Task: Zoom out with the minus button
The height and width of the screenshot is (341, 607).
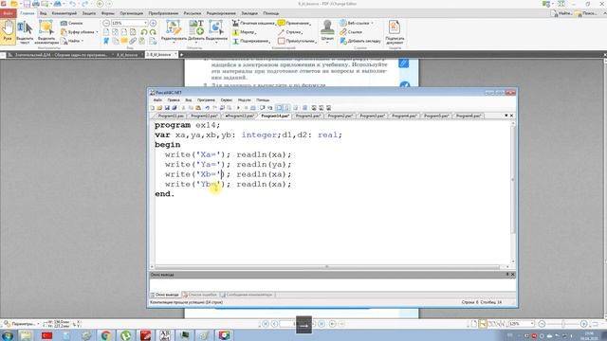Action: 106,23
